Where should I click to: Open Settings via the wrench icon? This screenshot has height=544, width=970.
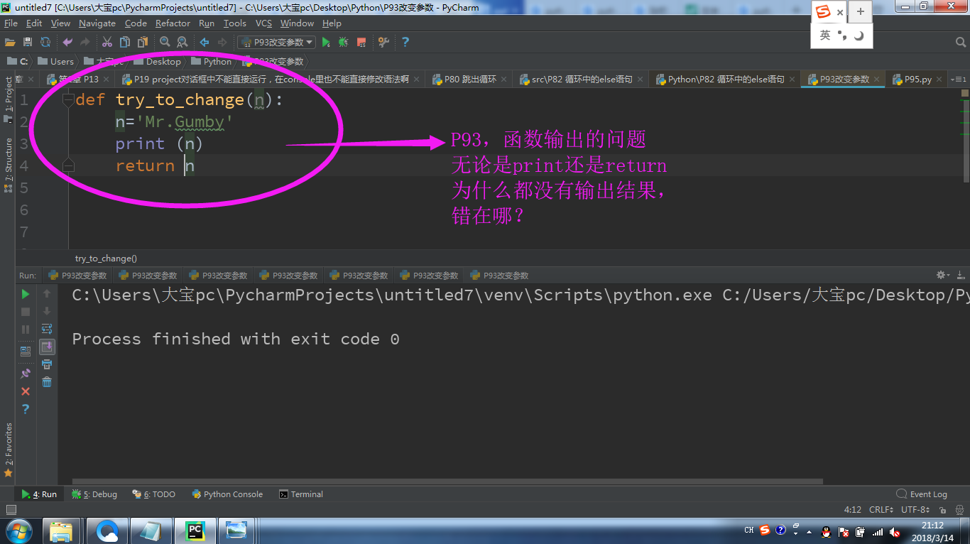pyautogui.click(x=383, y=43)
